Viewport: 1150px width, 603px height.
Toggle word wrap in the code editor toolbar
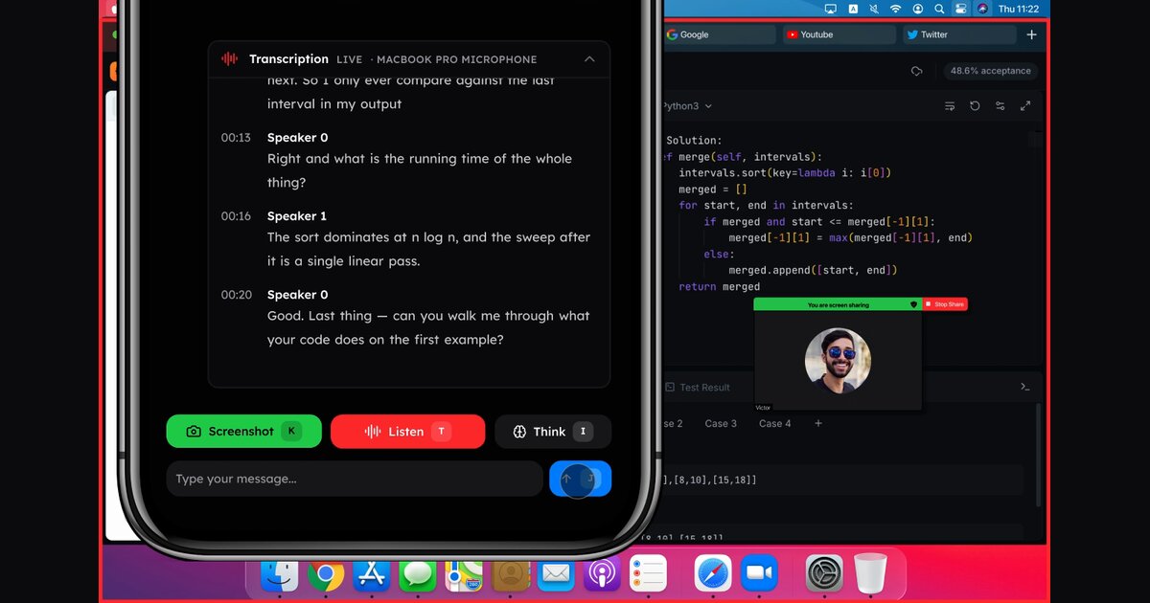[950, 106]
